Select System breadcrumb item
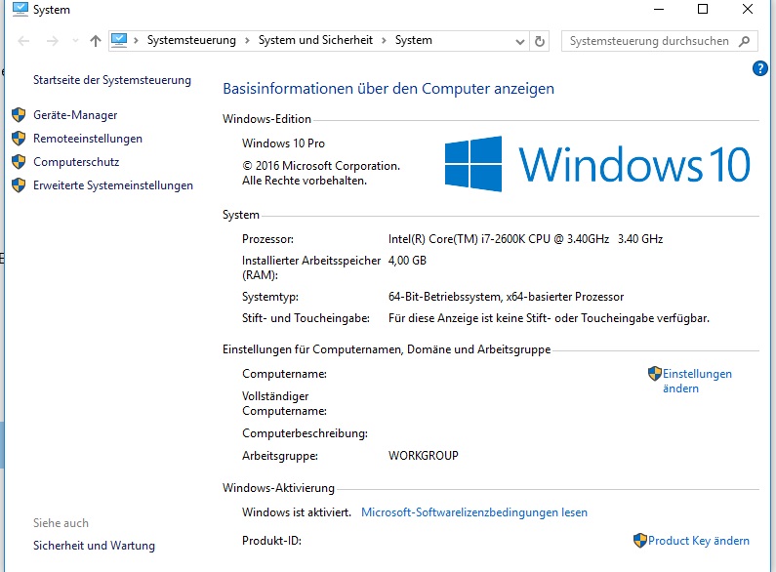 [x=413, y=40]
